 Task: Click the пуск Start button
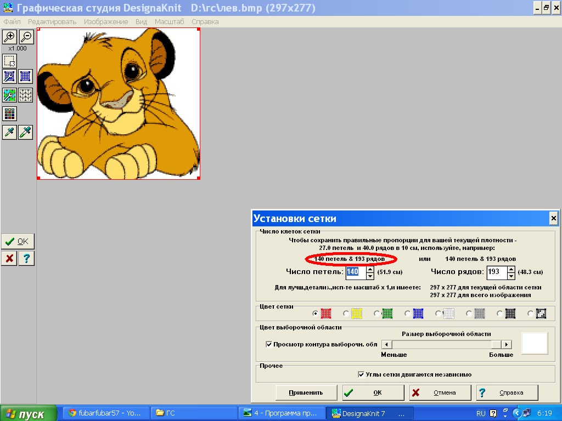(29, 413)
